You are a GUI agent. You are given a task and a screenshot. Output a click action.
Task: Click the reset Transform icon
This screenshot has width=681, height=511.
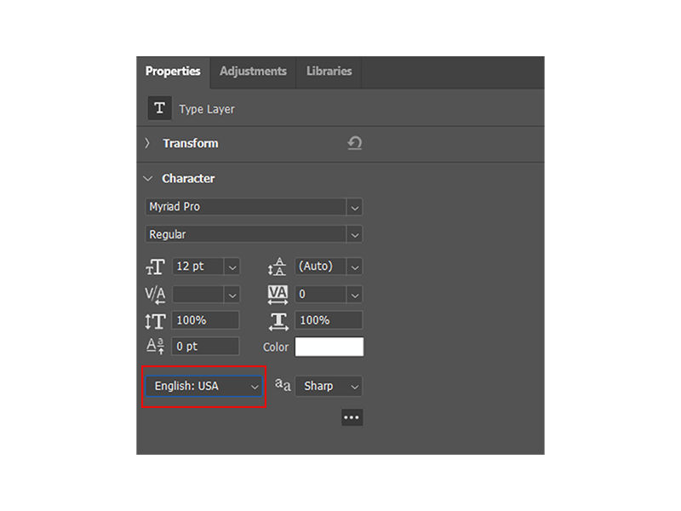pyautogui.click(x=355, y=143)
